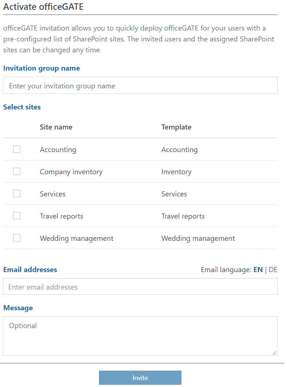Click the Email addresses field label

[x=30, y=270]
